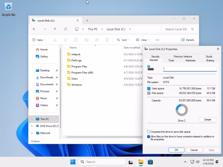Switch to the Quota tab
The height and width of the screenshot is (167, 223).
[209, 56]
